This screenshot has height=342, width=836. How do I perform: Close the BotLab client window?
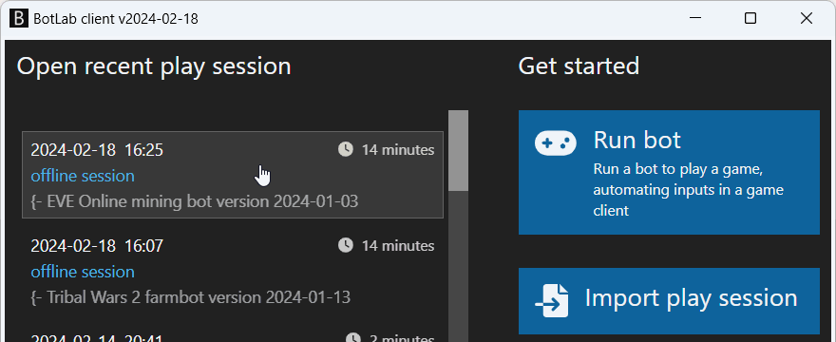point(807,19)
